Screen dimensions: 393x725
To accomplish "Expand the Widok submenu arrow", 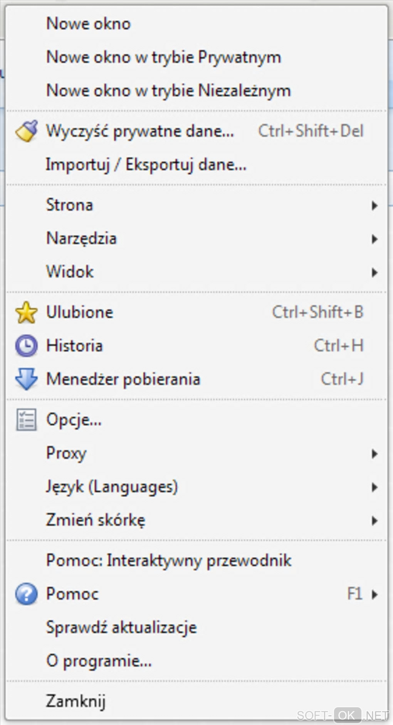I will click(x=374, y=273).
